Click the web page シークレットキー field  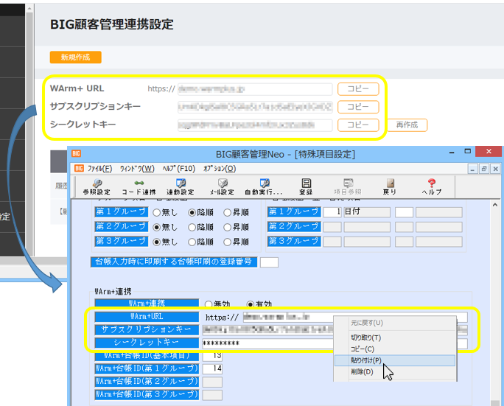pos(255,125)
